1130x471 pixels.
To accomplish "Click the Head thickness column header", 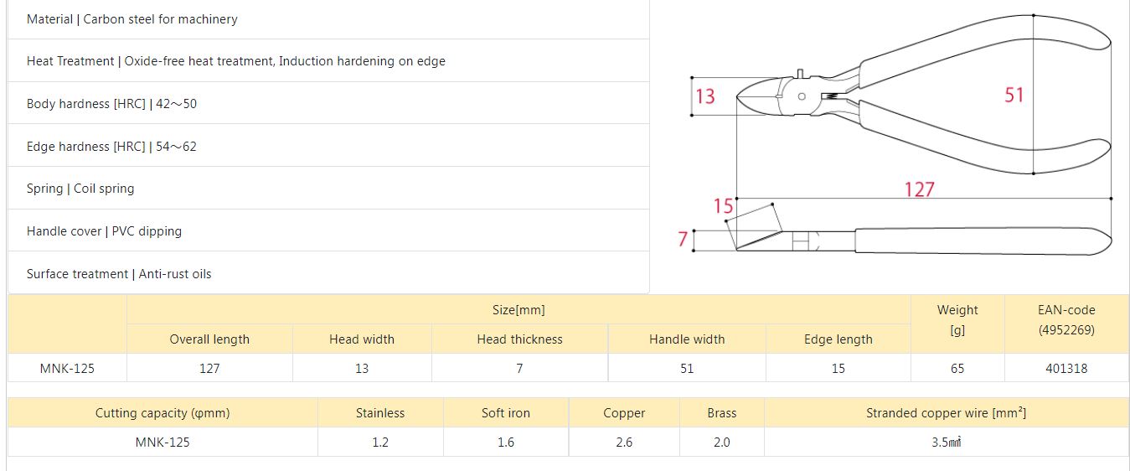I will pos(519,339).
